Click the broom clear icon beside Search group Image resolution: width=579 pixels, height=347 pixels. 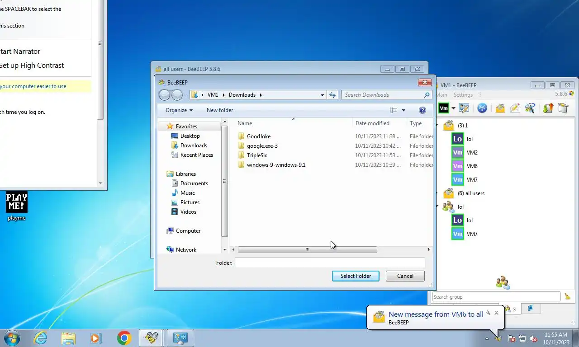click(x=568, y=297)
